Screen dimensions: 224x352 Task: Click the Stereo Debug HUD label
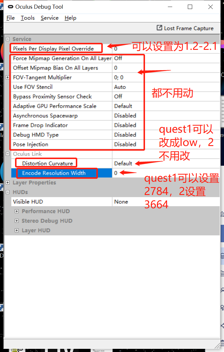click(47, 221)
